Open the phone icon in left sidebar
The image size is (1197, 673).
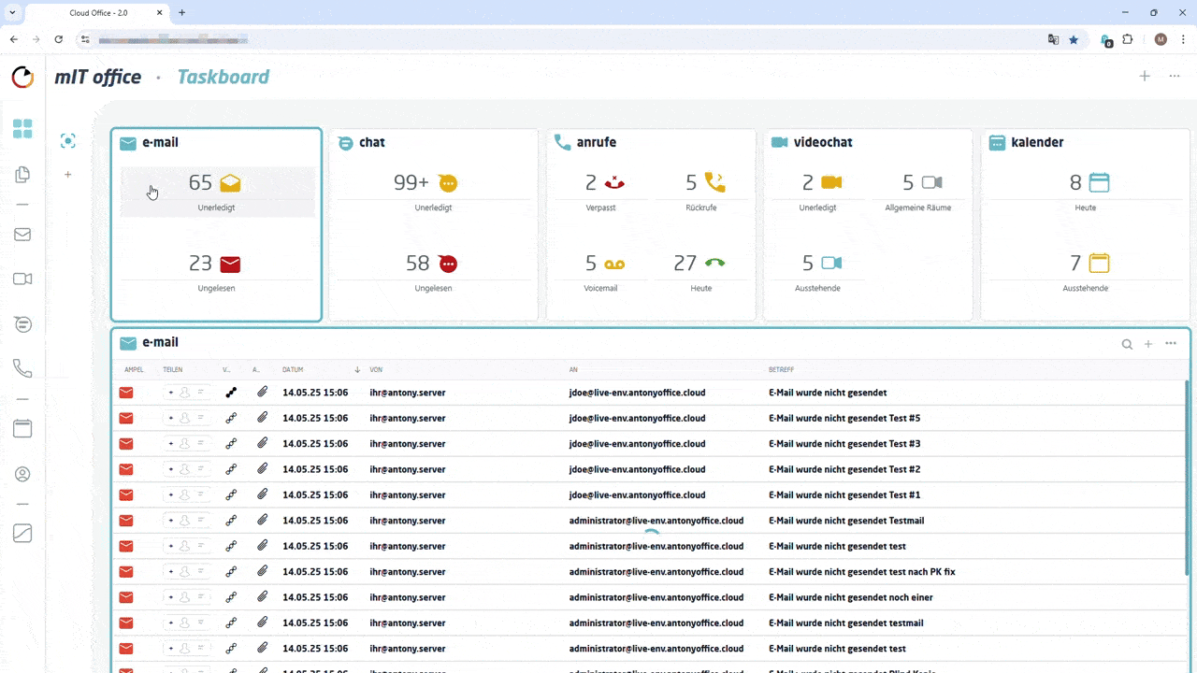[x=22, y=369]
